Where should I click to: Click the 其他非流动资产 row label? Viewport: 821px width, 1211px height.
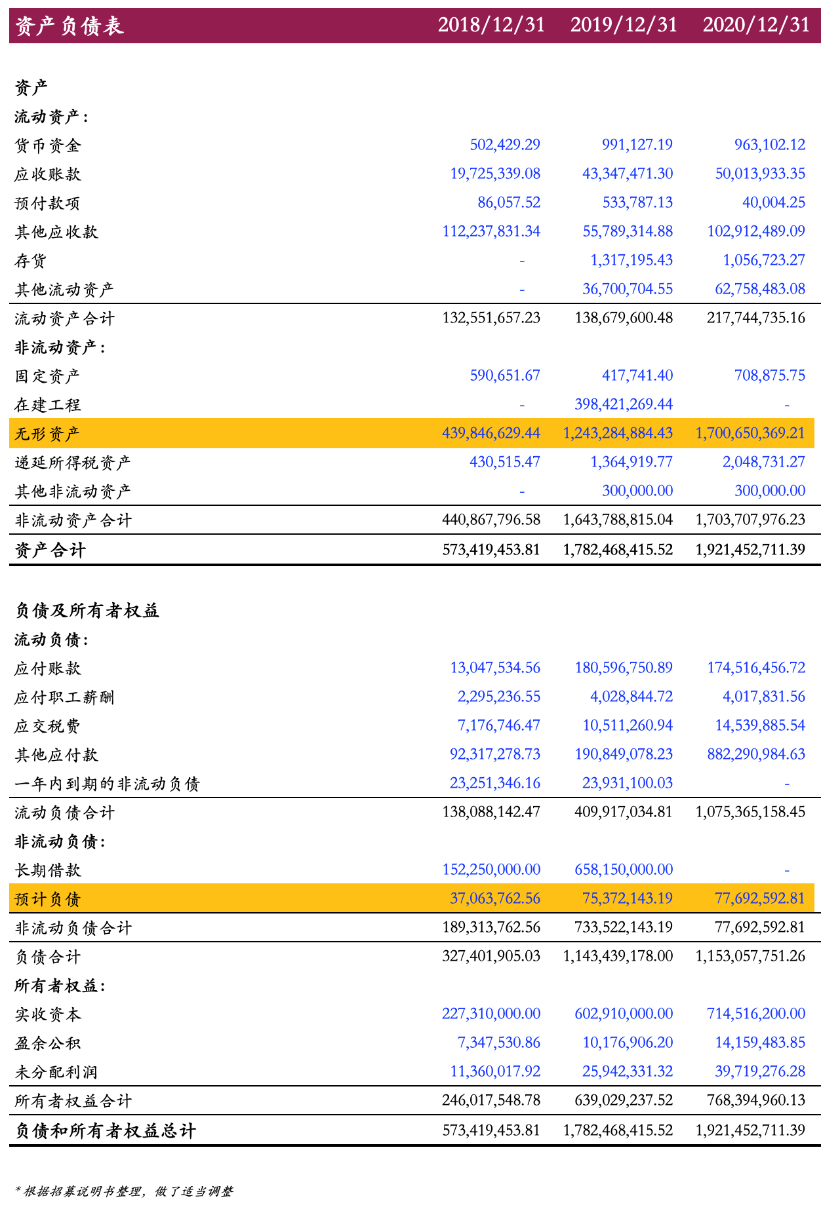pyautogui.click(x=73, y=491)
